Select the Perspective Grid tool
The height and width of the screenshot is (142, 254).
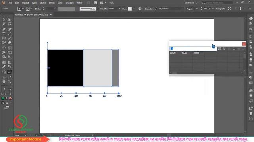coord(10,57)
